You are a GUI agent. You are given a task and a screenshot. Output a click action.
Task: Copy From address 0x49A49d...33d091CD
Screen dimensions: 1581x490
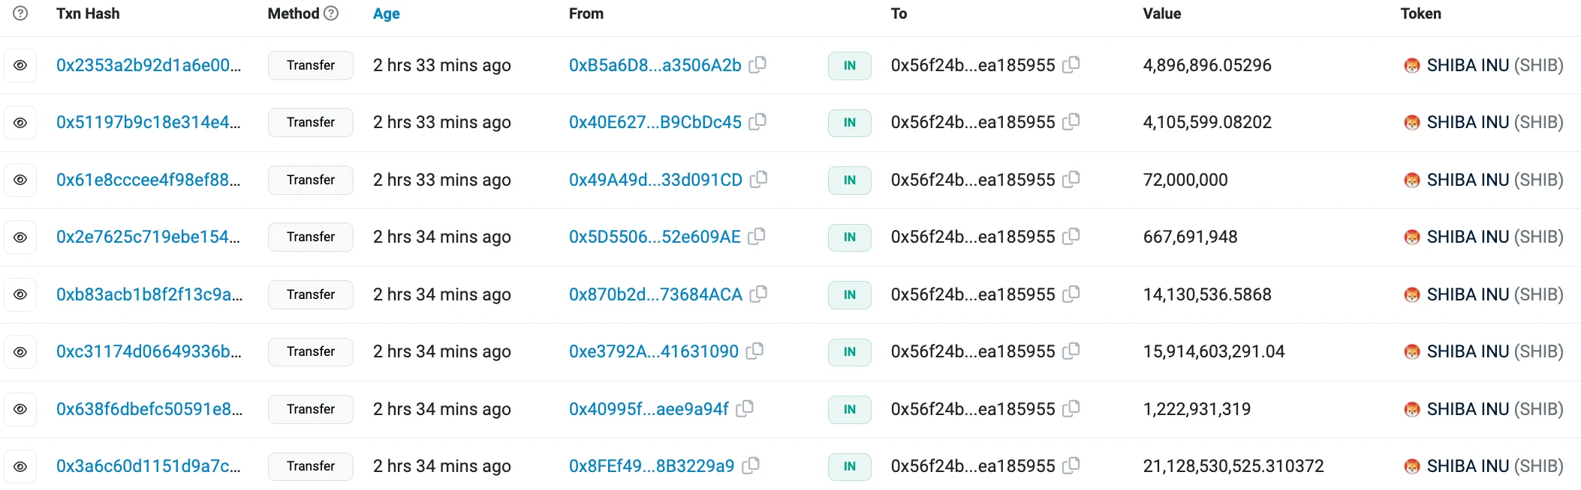tap(759, 179)
